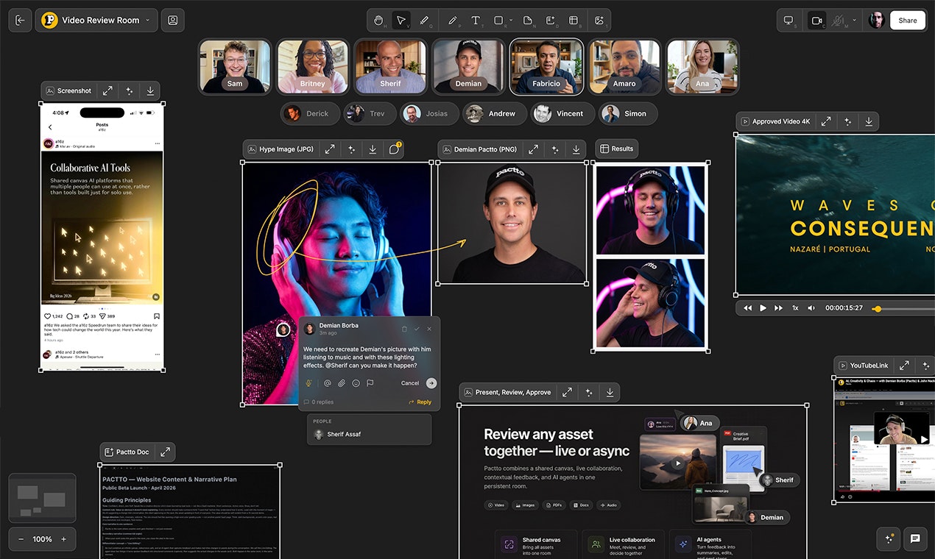Rewind the Approved Video

747,307
